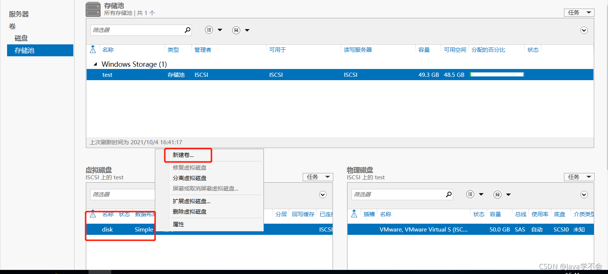Click virtual disk filter input field
Viewport: 608px width, 274px height.
coord(123,195)
